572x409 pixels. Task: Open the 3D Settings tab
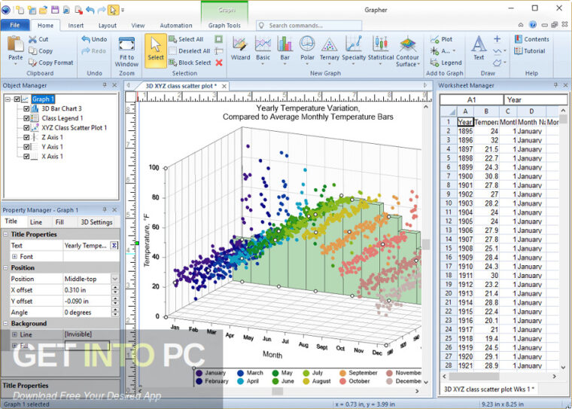point(96,222)
